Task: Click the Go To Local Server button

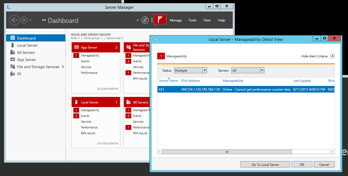Action: pyautogui.click(x=265, y=164)
